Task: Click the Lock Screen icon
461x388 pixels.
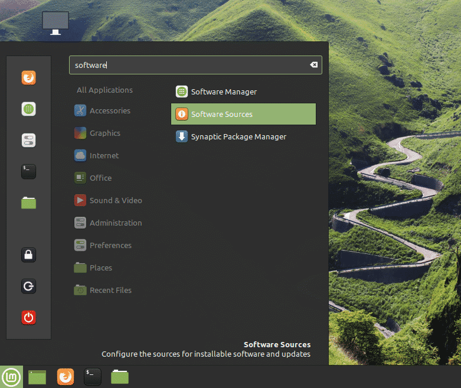Action: [28, 255]
